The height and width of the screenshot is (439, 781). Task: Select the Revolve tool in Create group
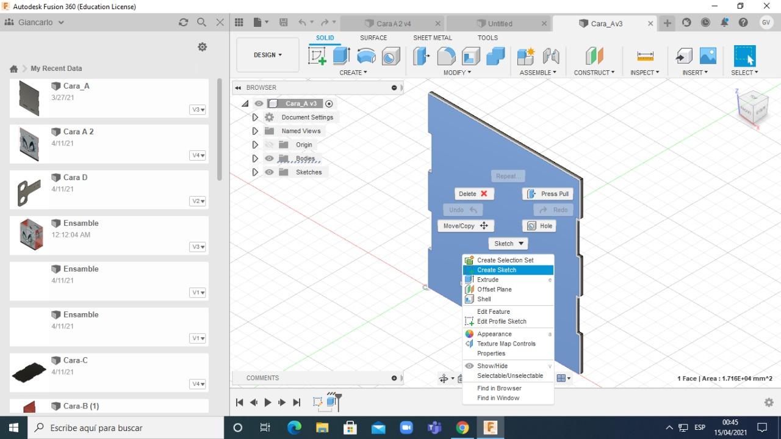366,56
